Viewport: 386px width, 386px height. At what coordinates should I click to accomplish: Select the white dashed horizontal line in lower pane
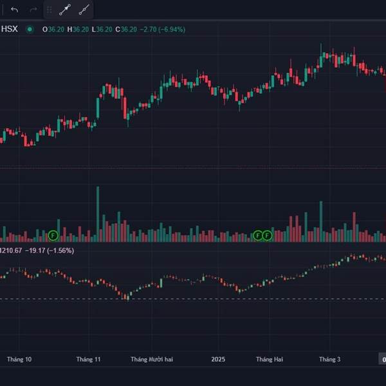click(x=193, y=299)
